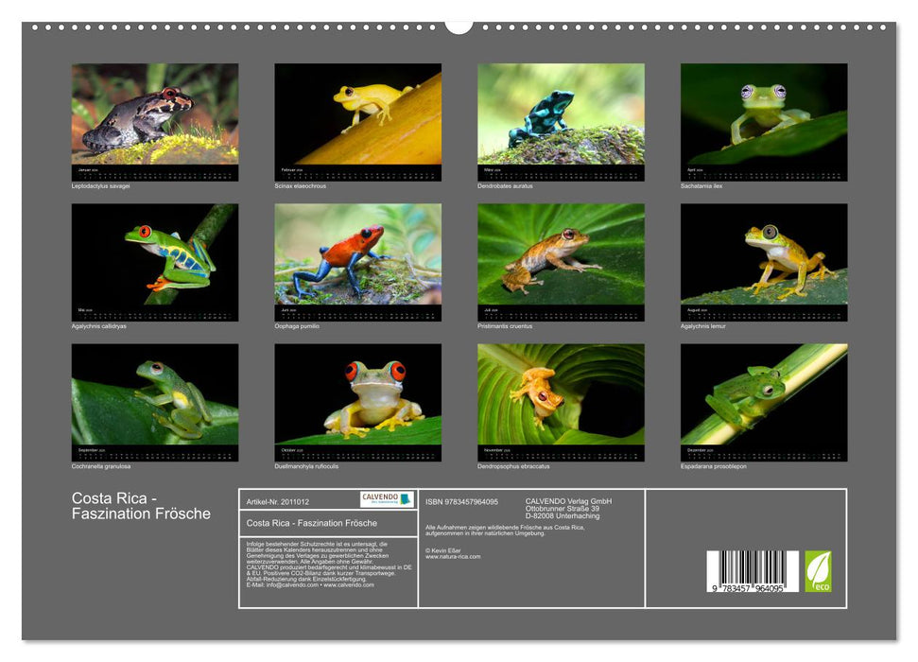This screenshot has width=918, height=662.
Task: Open the Espadarana prosoblepon December thumbnail
Action: [x=764, y=395]
